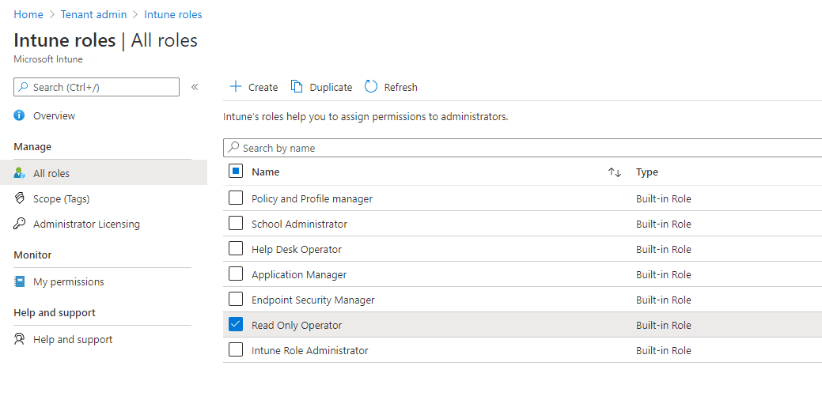Viewport: 822px width, 400px height.
Task: Toggle the select-all checkbox in header
Action: [x=236, y=172]
